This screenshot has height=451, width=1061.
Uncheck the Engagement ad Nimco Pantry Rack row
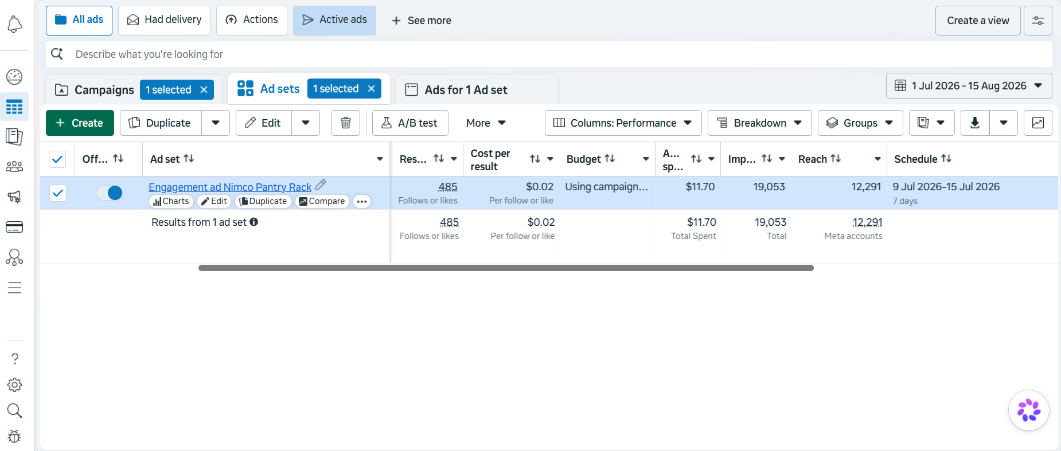[57, 193]
